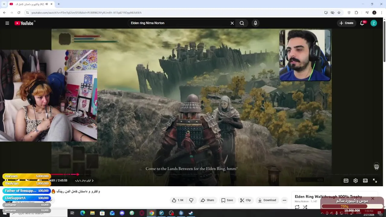
Task: Open Discord from the taskbar
Action: coord(122,213)
